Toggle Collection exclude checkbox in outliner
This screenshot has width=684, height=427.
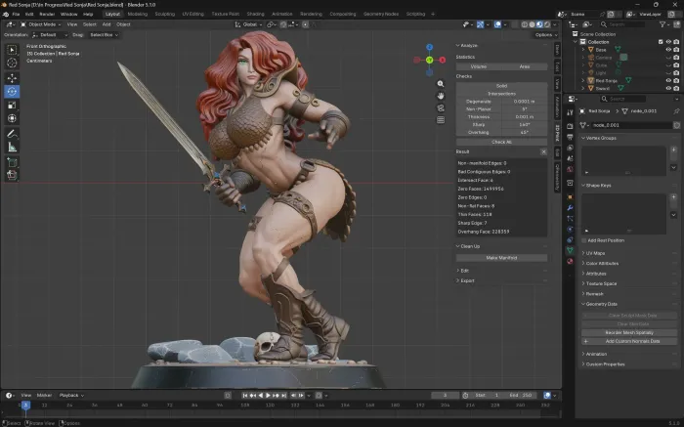(x=661, y=42)
